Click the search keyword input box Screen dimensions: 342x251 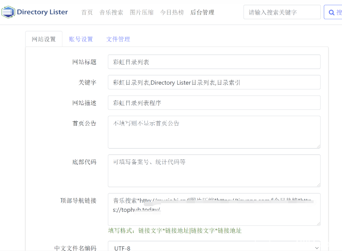click(x=281, y=12)
